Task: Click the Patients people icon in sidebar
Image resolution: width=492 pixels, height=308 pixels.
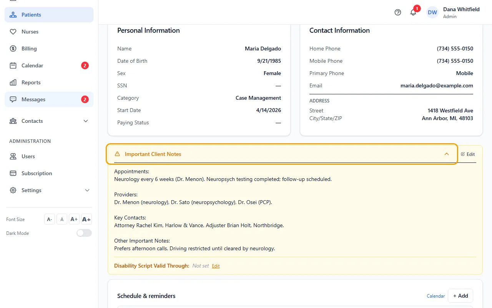Action: click(x=13, y=15)
